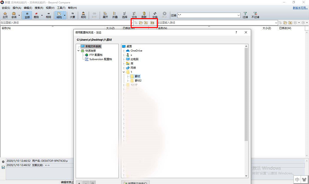Select the 12.17 folder in the tree
This screenshot has height=184, width=309.
134,85
